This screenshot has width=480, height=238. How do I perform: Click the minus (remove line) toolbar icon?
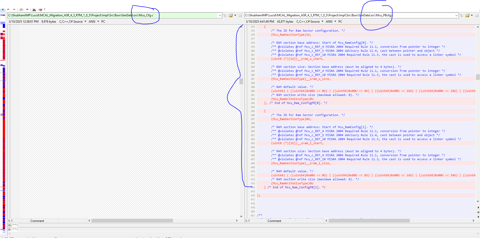point(14,10)
